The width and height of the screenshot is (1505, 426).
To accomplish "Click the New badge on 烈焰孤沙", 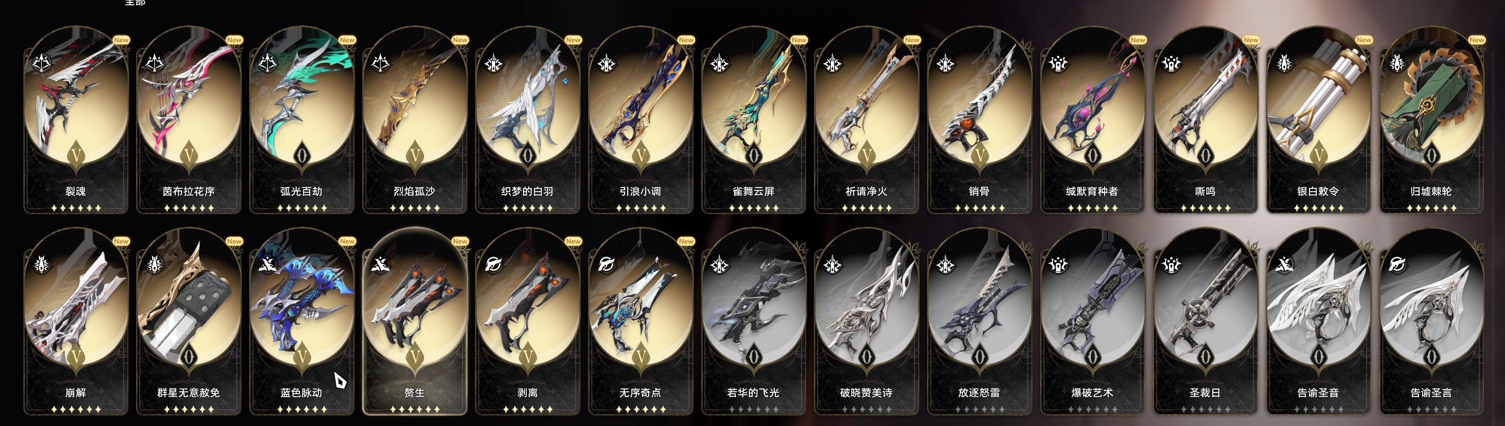I will pyautogui.click(x=460, y=40).
